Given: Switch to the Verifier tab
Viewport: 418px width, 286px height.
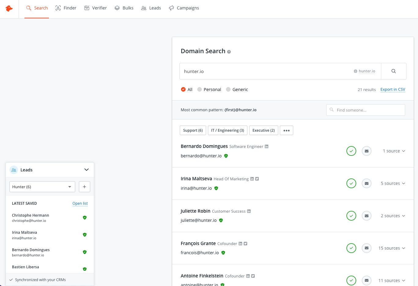Looking at the screenshot, I should [x=95, y=8].
